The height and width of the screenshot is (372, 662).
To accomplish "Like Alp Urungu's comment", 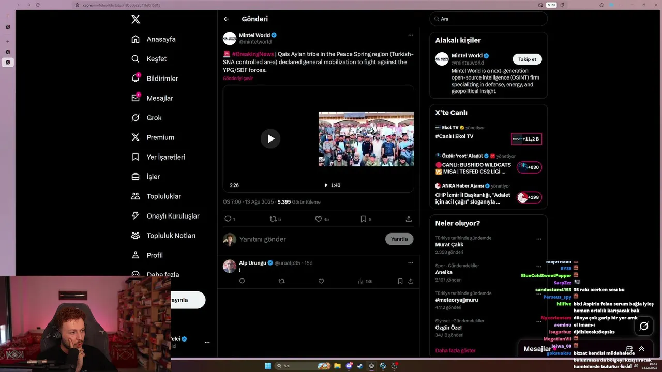I will [x=321, y=281].
